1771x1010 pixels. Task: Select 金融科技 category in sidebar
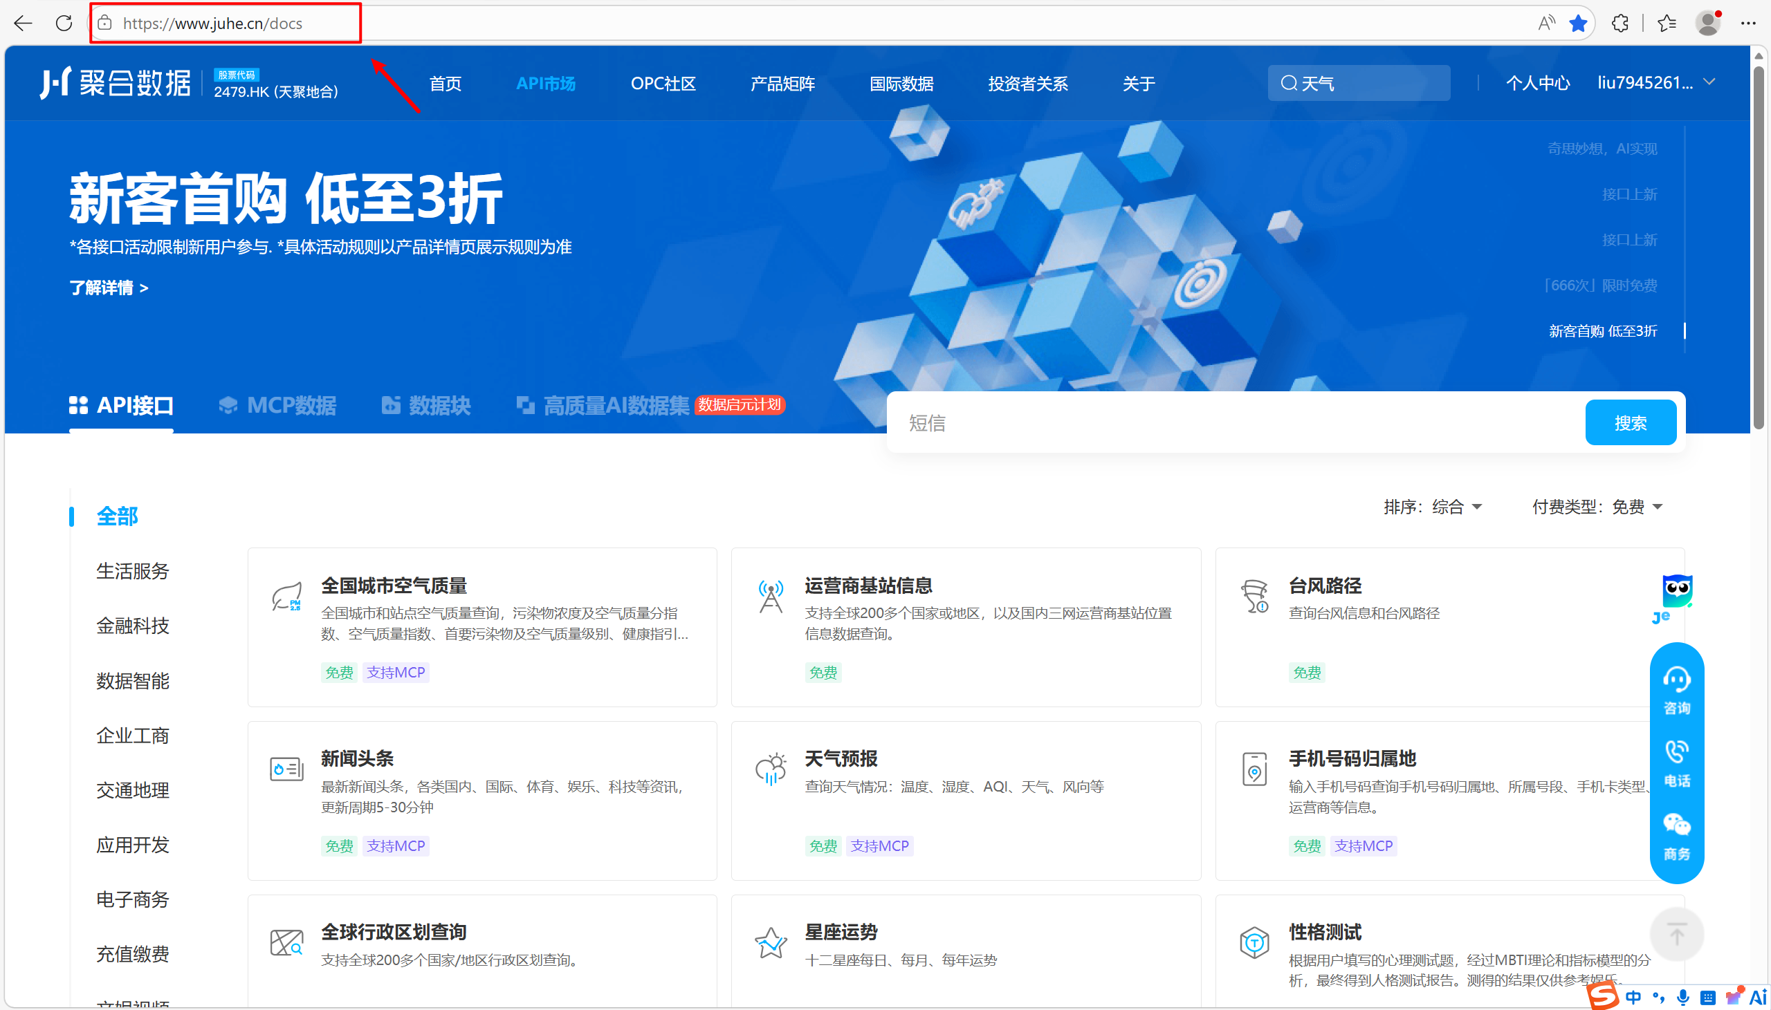133,626
